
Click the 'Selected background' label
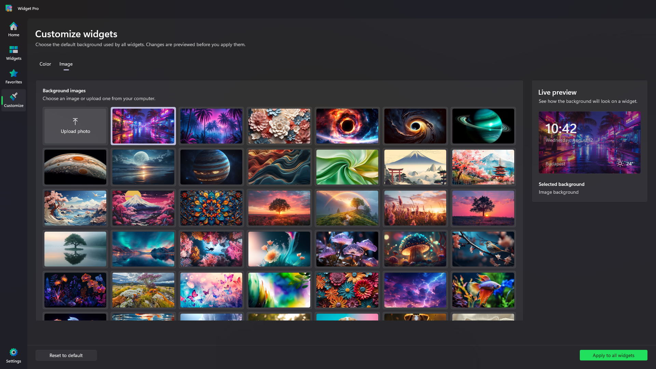coord(561,184)
